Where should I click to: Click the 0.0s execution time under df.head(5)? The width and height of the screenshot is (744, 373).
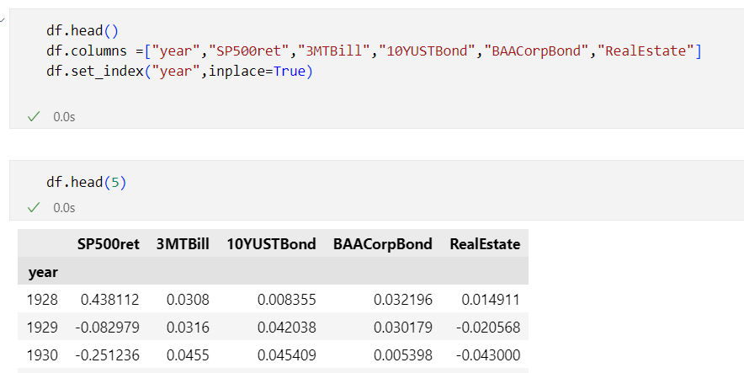tap(64, 208)
